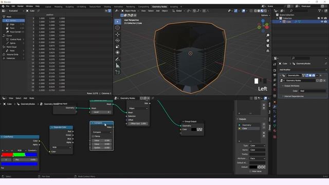329x185 pixels.
Task: Select the Edge domain in spreadsheet
Action: pos(14,24)
